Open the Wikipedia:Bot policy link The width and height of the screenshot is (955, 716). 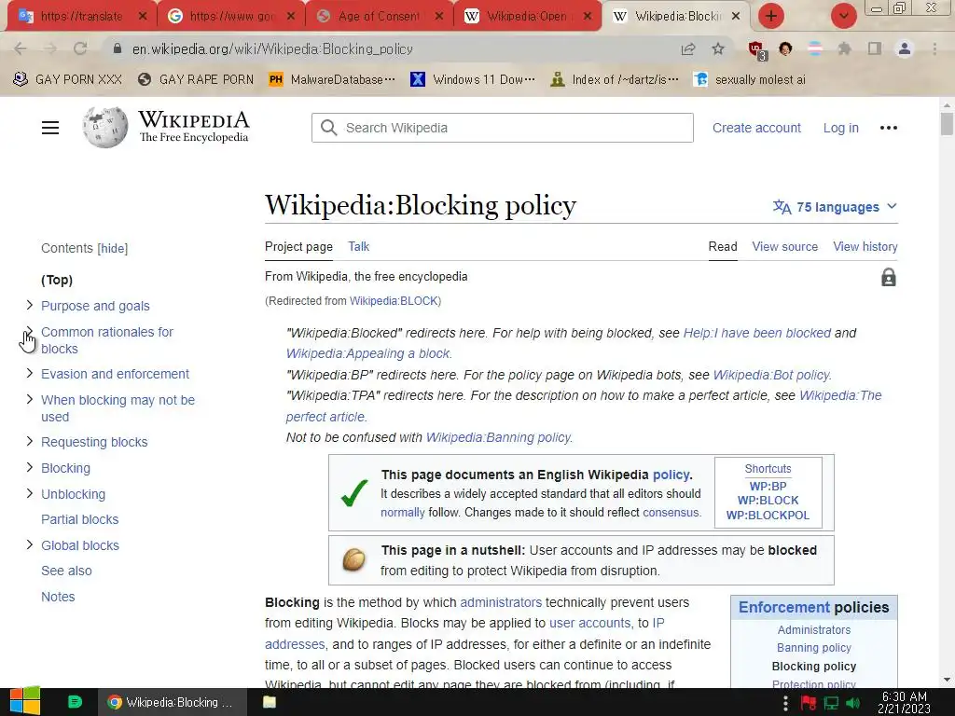click(771, 375)
